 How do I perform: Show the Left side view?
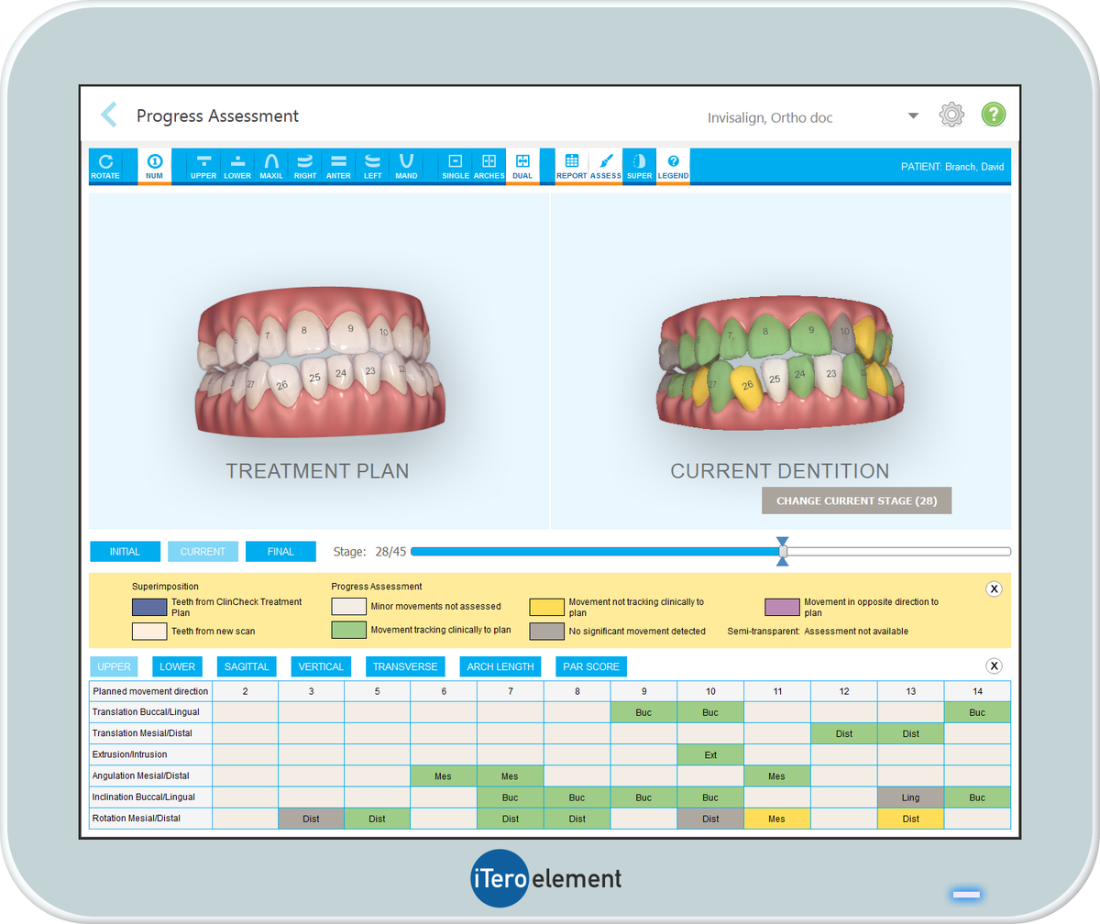click(x=372, y=166)
